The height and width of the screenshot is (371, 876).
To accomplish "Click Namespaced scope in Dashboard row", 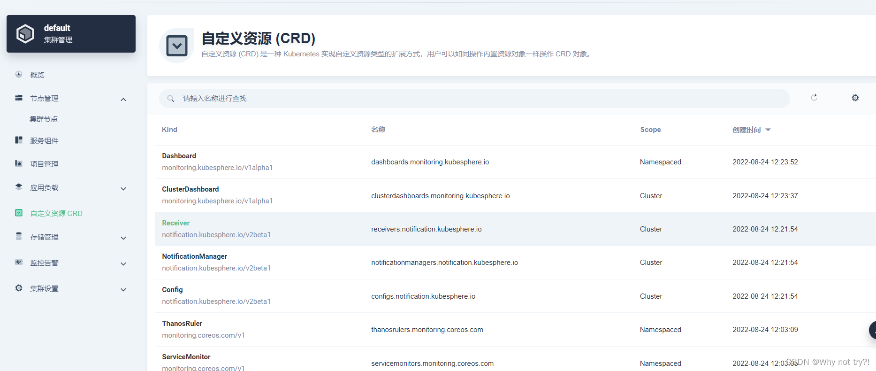I will pos(661,162).
